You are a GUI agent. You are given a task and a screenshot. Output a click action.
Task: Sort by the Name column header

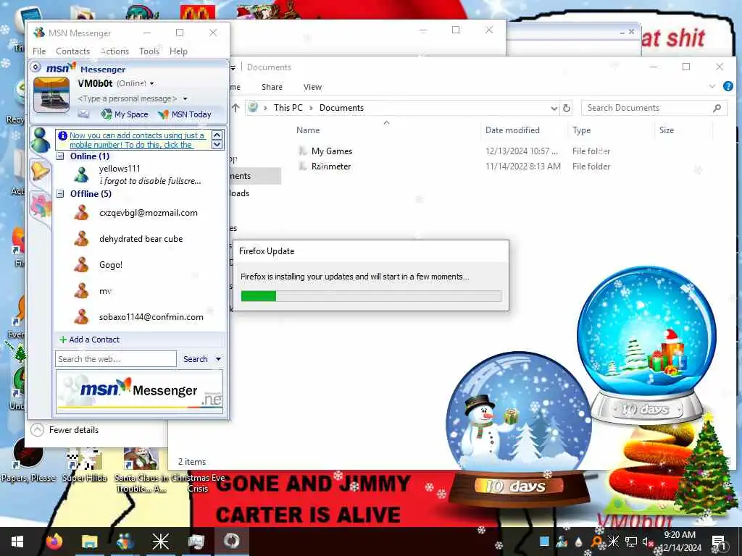point(307,130)
